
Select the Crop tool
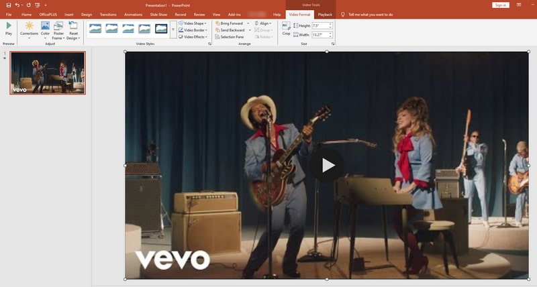286,29
